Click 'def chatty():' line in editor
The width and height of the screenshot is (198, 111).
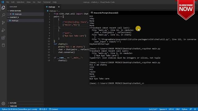point(61,44)
